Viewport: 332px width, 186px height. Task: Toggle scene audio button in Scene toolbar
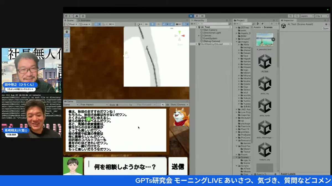[x=159, y=24]
